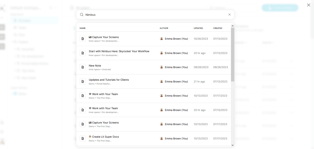Open "Start with Nimbus Here: Skyrocket Your Workflow"
314x149 pixels.
coord(119,51)
